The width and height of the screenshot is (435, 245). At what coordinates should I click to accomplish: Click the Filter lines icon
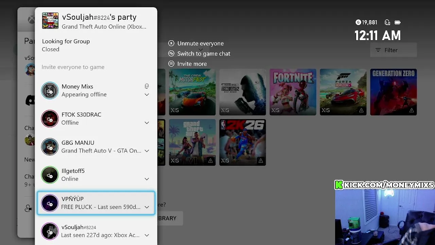[x=378, y=50]
